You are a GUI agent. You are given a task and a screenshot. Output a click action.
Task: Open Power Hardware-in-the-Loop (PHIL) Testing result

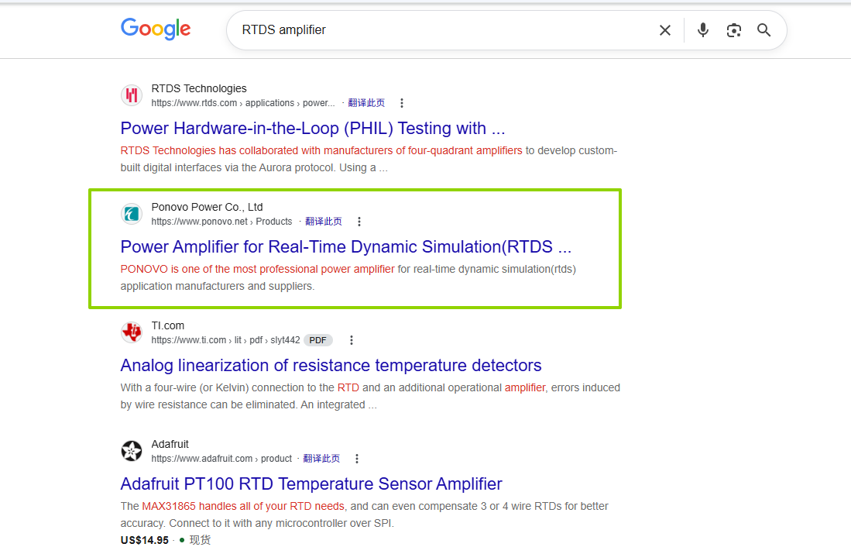[313, 128]
